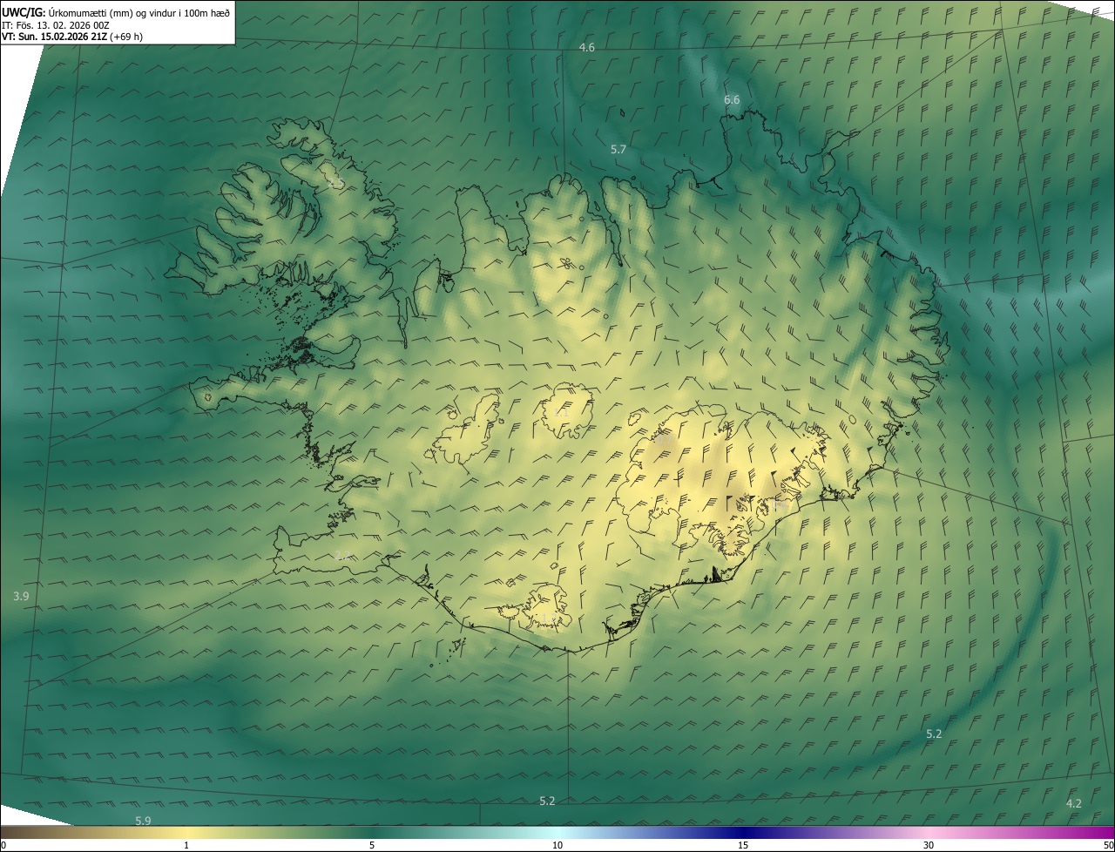
Task: Click the faint 2.2 value near Reykjanes
Action: 343,556
